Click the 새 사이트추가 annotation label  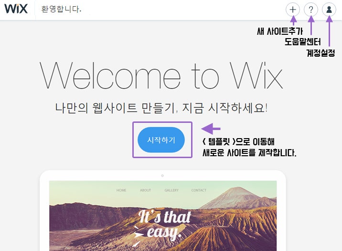pyautogui.click(x=280, y=31)
